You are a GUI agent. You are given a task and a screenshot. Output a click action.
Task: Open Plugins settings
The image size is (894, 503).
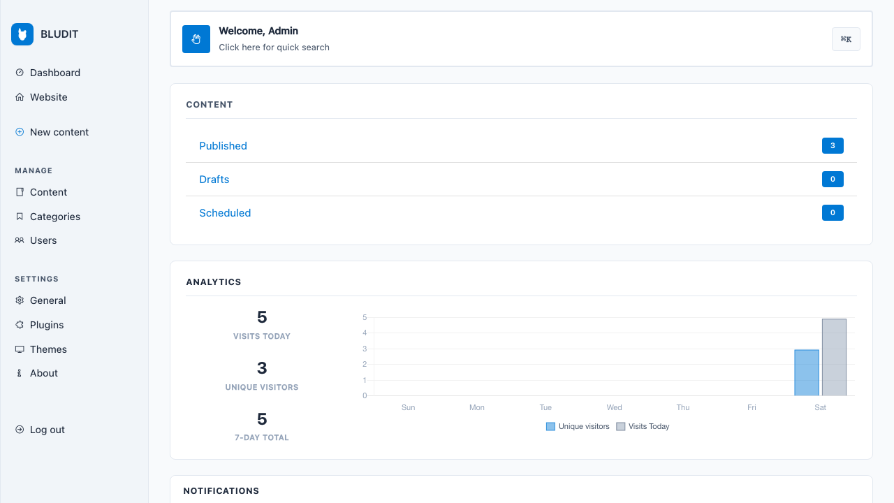tap(47, 325)
